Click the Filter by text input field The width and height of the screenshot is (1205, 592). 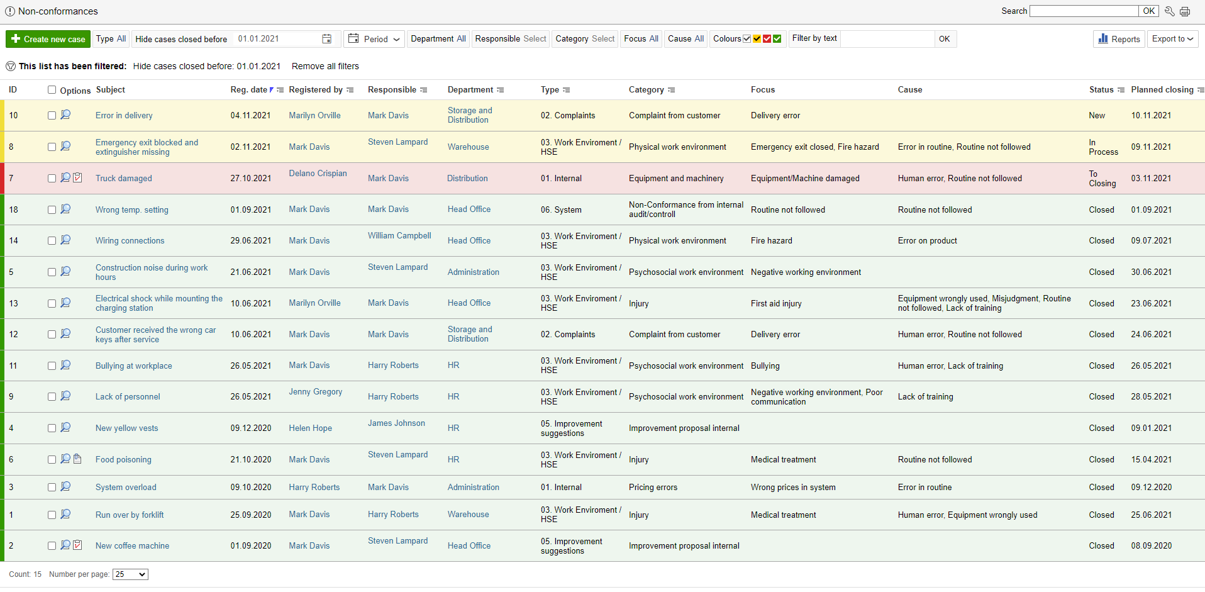click(887, 39)
